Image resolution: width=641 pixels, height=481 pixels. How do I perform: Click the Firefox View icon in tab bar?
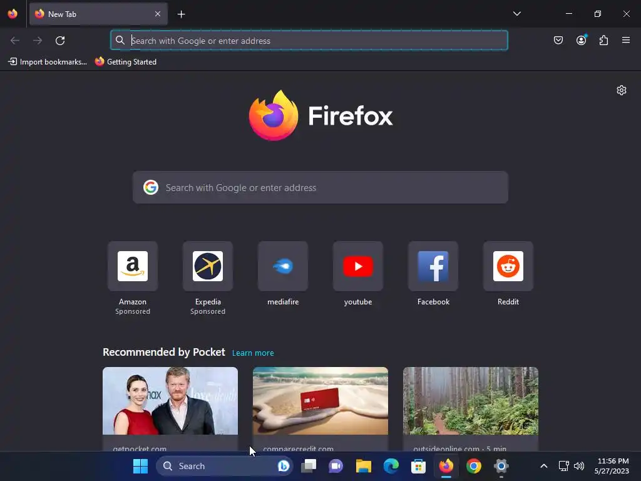13,14
